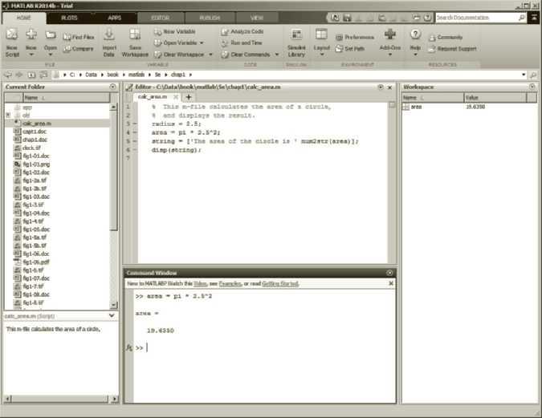The height and width of the screenshot is (418, 542).
Task: Switch to the APPS tab
Action: [x=114, y=18]
